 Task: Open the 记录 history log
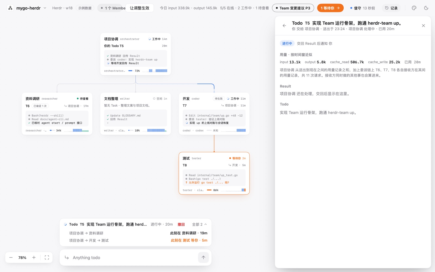[x=391, y=8]
